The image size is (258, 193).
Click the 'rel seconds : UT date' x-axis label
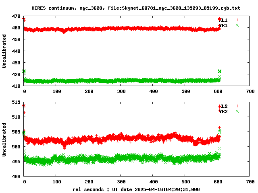point(102,189)
